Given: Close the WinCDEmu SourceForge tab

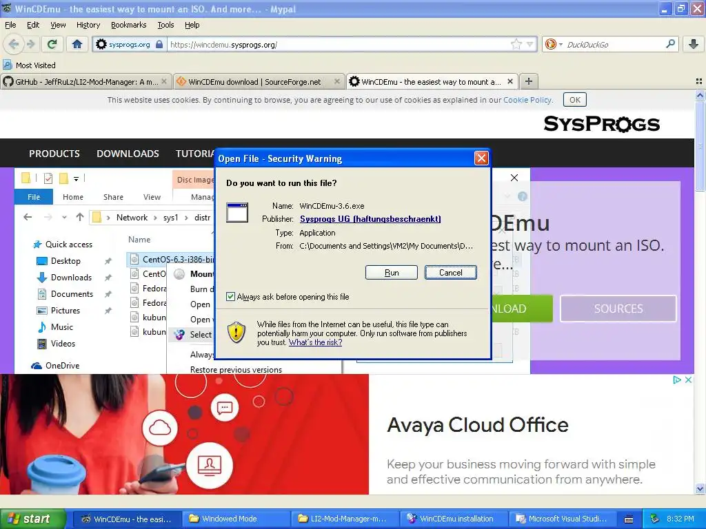Looking at the screenshot, I should click(336, 81).
